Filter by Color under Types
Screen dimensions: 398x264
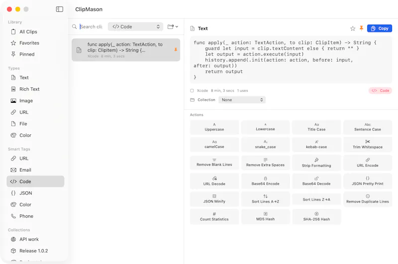point(35,135)
